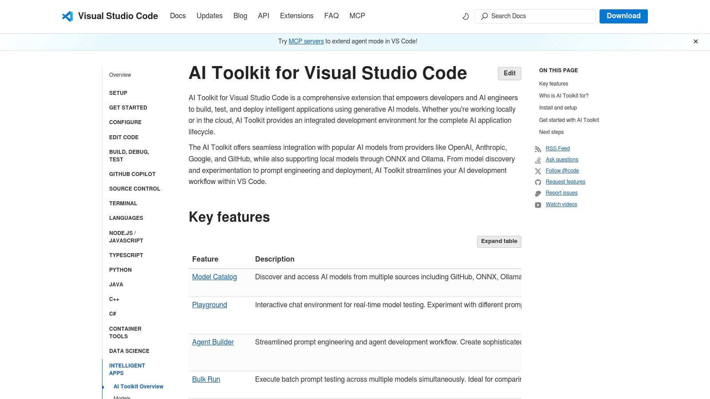Open the Updates page
710x399 pixels.
pos(209,16)
